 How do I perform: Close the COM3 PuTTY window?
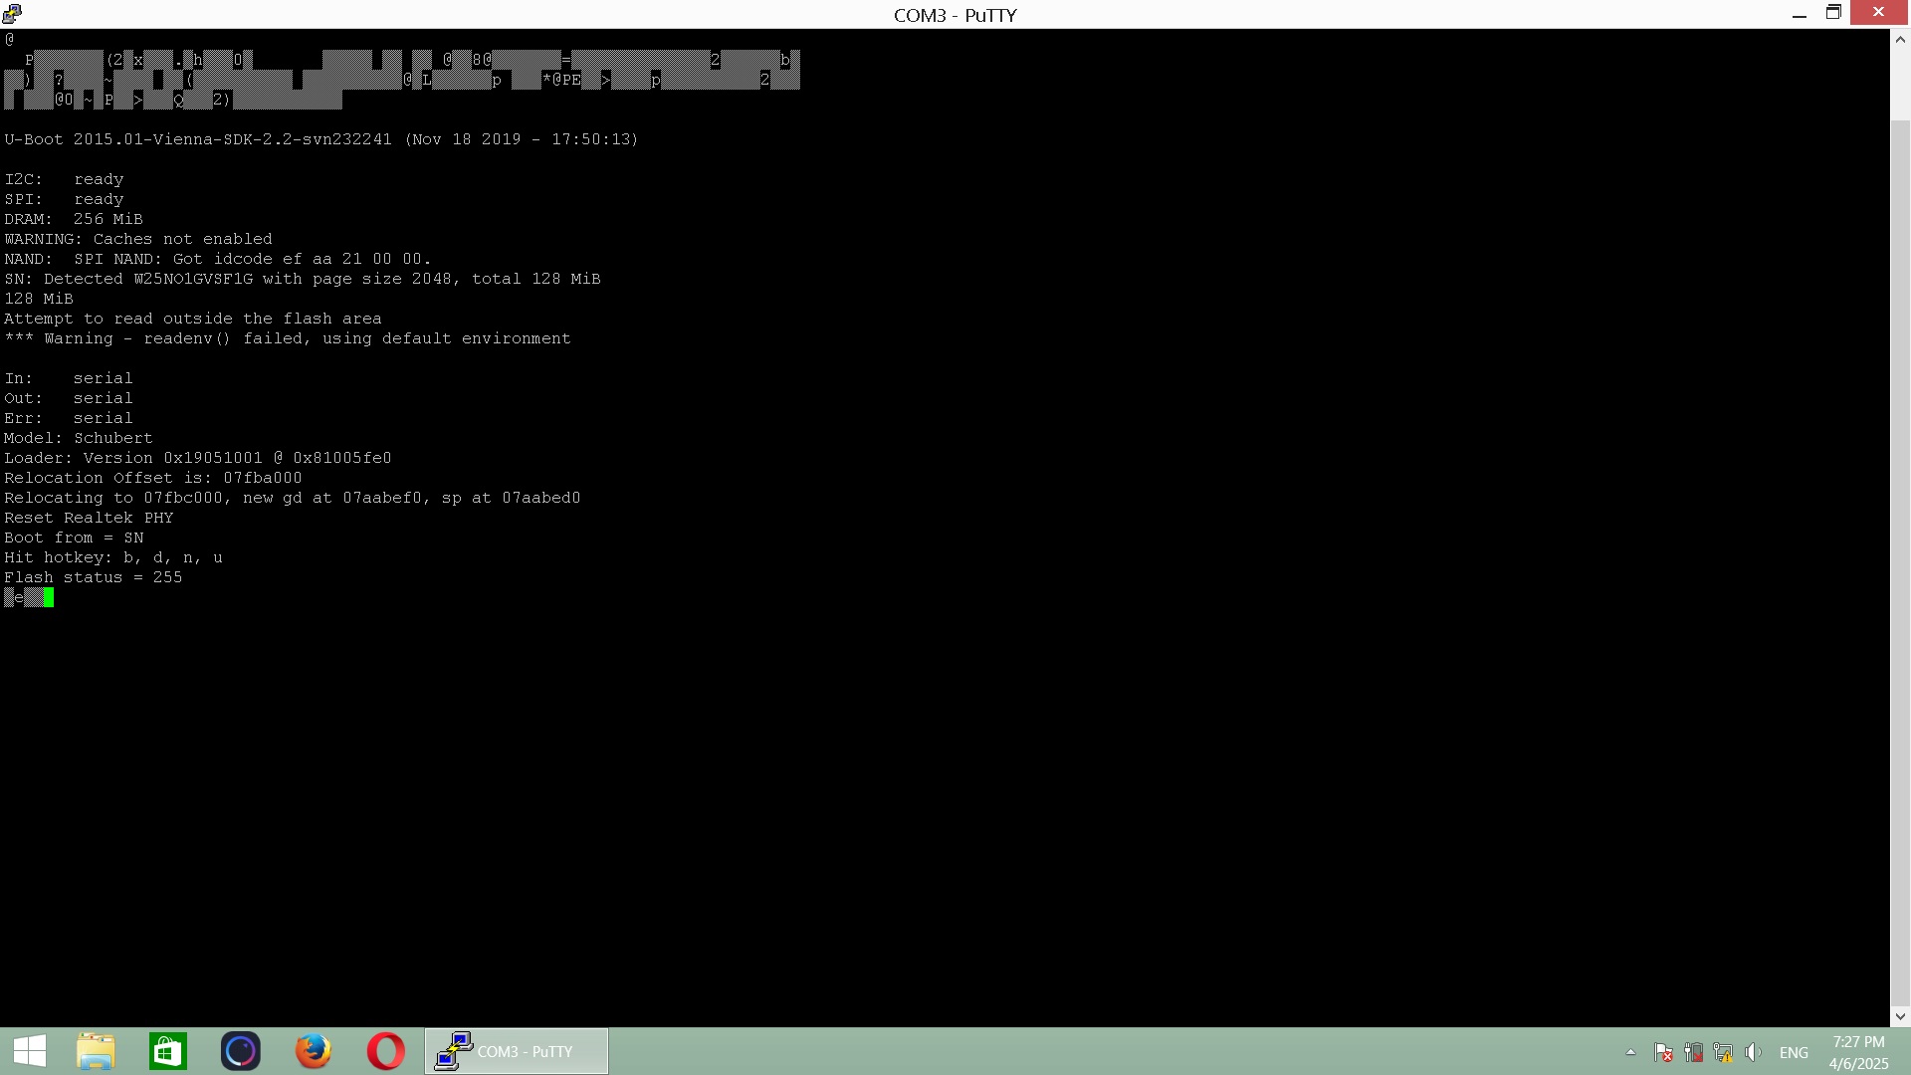(x=1878, y=12)
